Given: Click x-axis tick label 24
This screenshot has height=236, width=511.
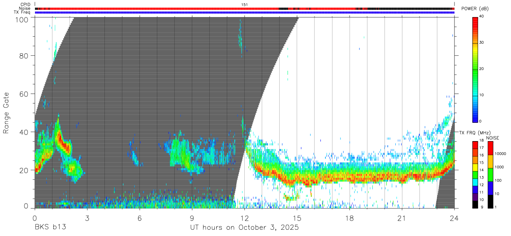Looking at the screenshot, I should coord(454,218).
